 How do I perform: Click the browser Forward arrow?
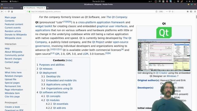[x=6, y=11]
